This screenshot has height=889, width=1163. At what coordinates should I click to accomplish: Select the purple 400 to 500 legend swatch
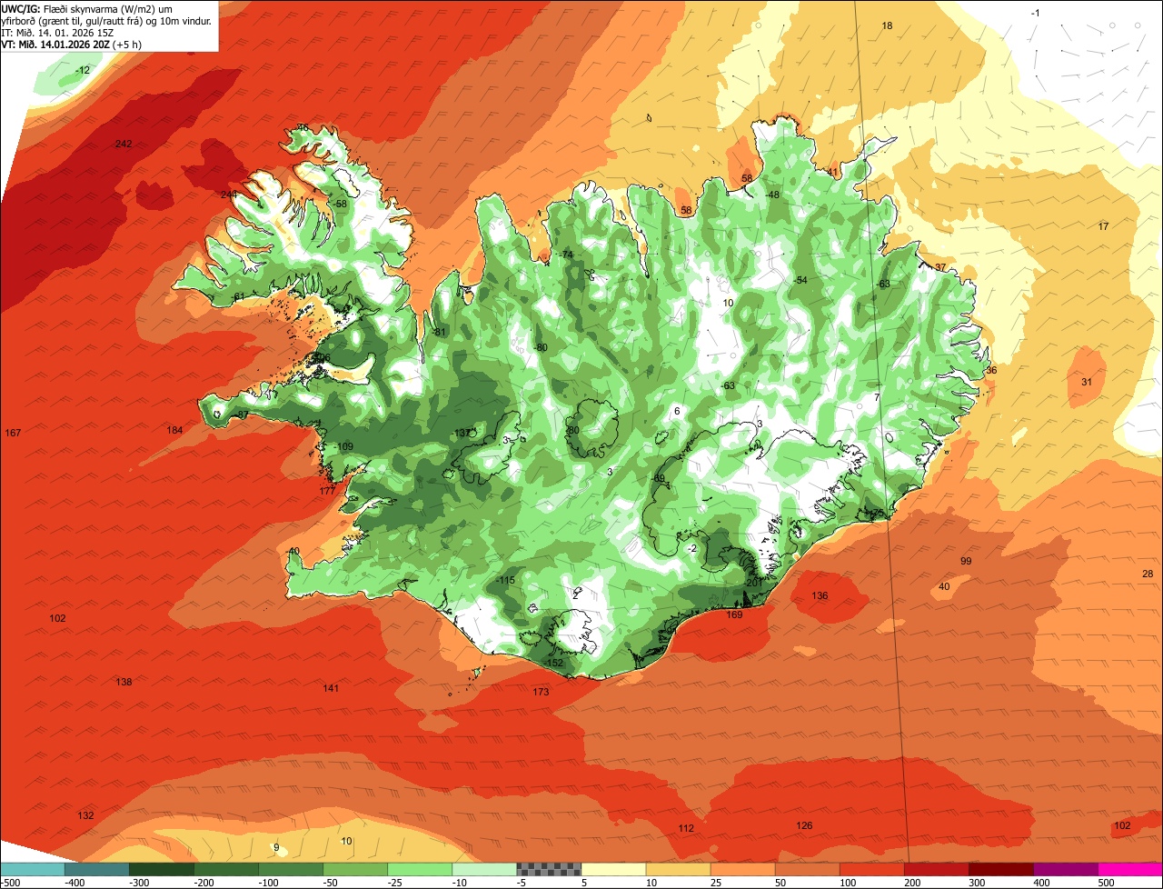pyautogui.click(x=1065, y=869)
